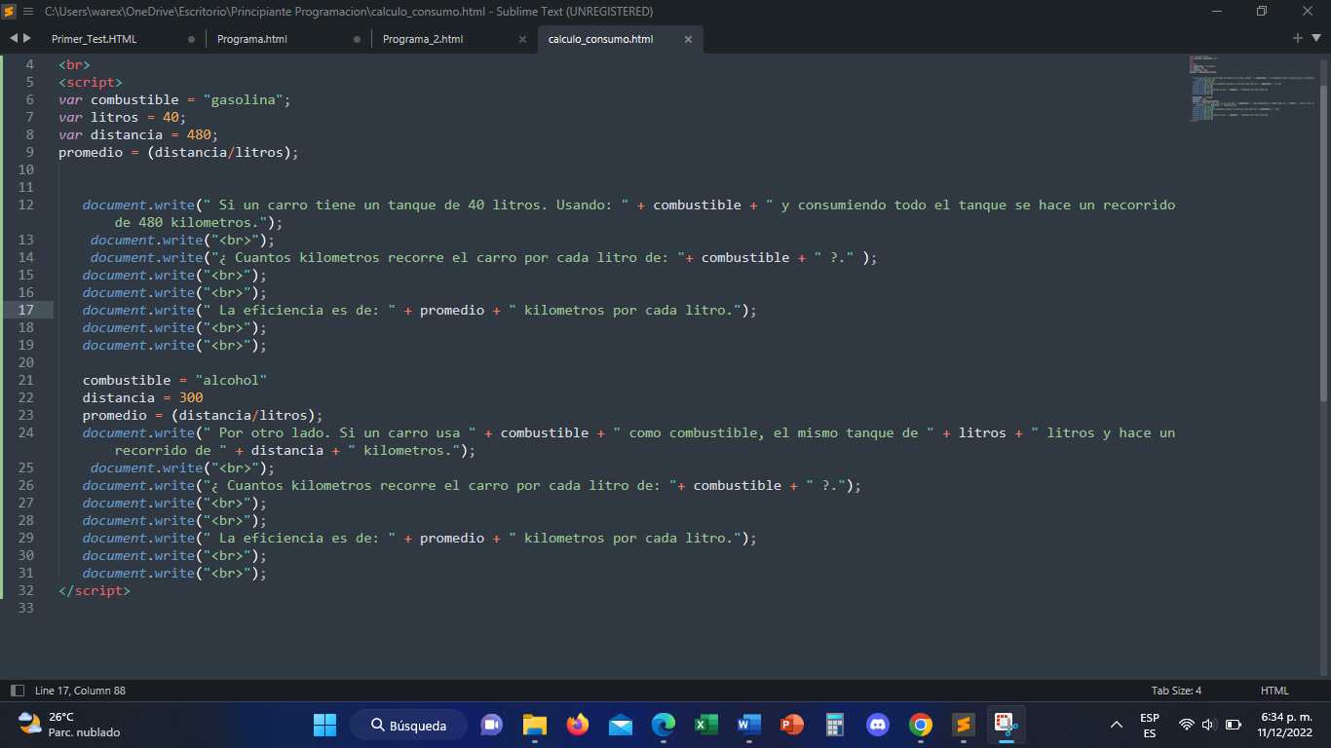
Task: Open Microsoft Edge from the taskbar
Action: click(664, 725)
